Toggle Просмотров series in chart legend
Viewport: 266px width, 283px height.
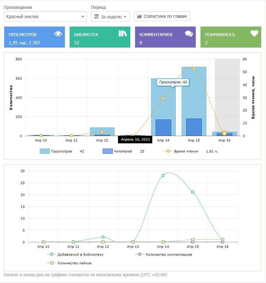click(x=61, y=151)
